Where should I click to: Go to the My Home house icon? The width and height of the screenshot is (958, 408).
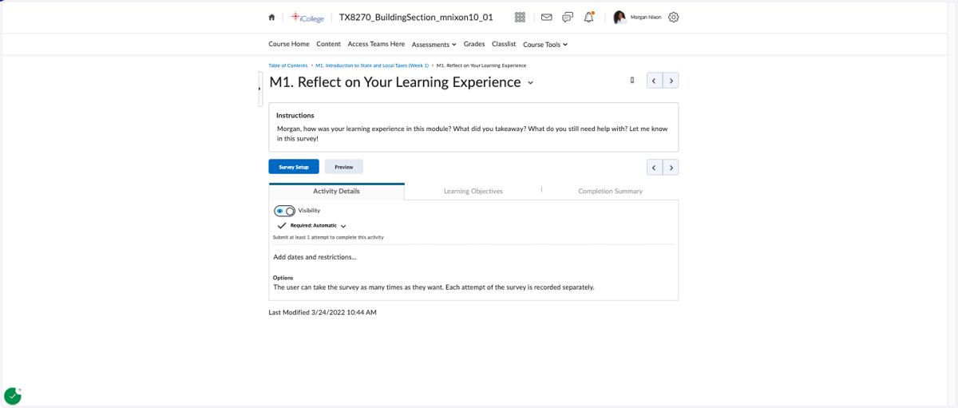click(271, 17)
